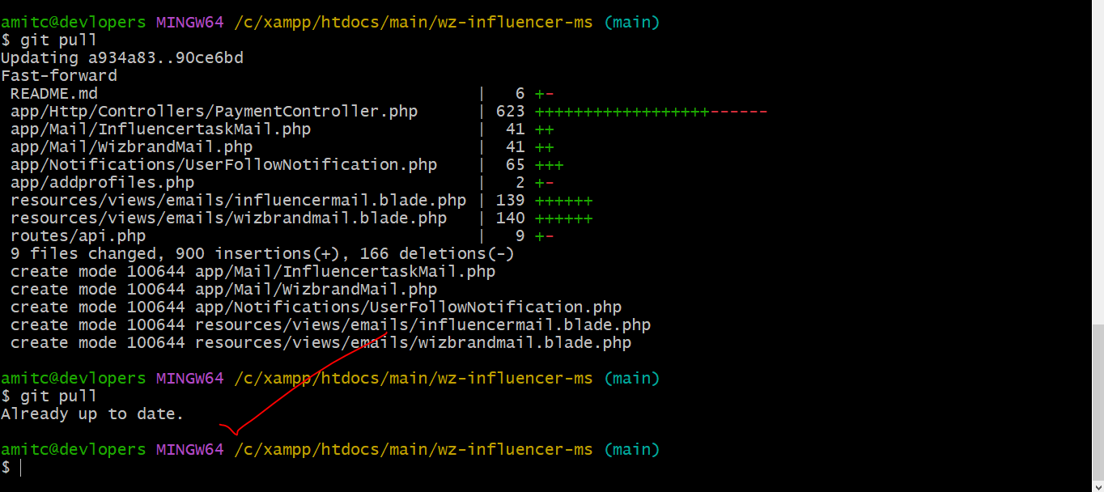Click the 'Updating a934a83..90ce6bd' line
This screenshot has height=492, width=1104.
pos(122,57)
